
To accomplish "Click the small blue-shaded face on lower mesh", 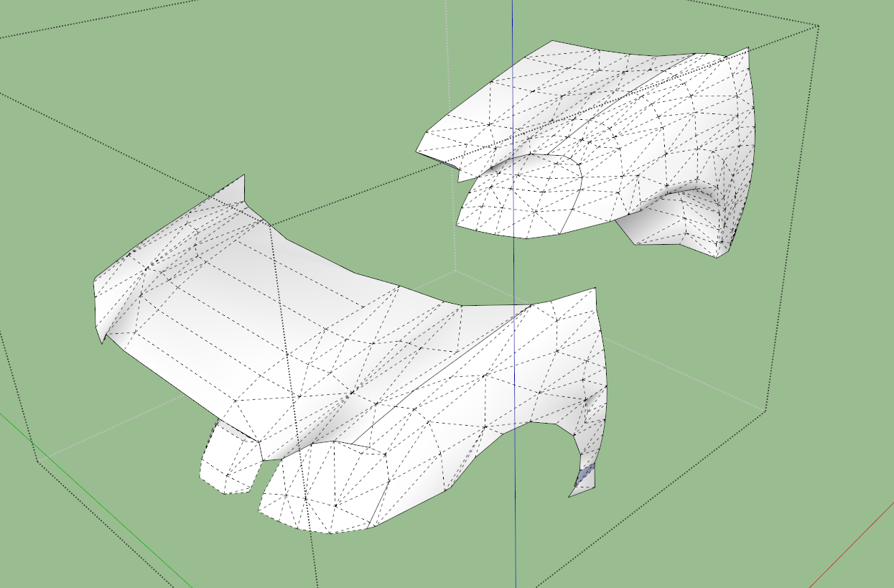I will (587, 475).
